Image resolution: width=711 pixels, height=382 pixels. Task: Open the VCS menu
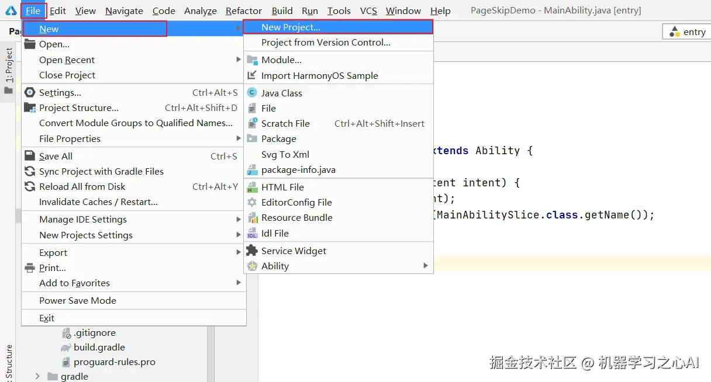click(x=368, y=11)
